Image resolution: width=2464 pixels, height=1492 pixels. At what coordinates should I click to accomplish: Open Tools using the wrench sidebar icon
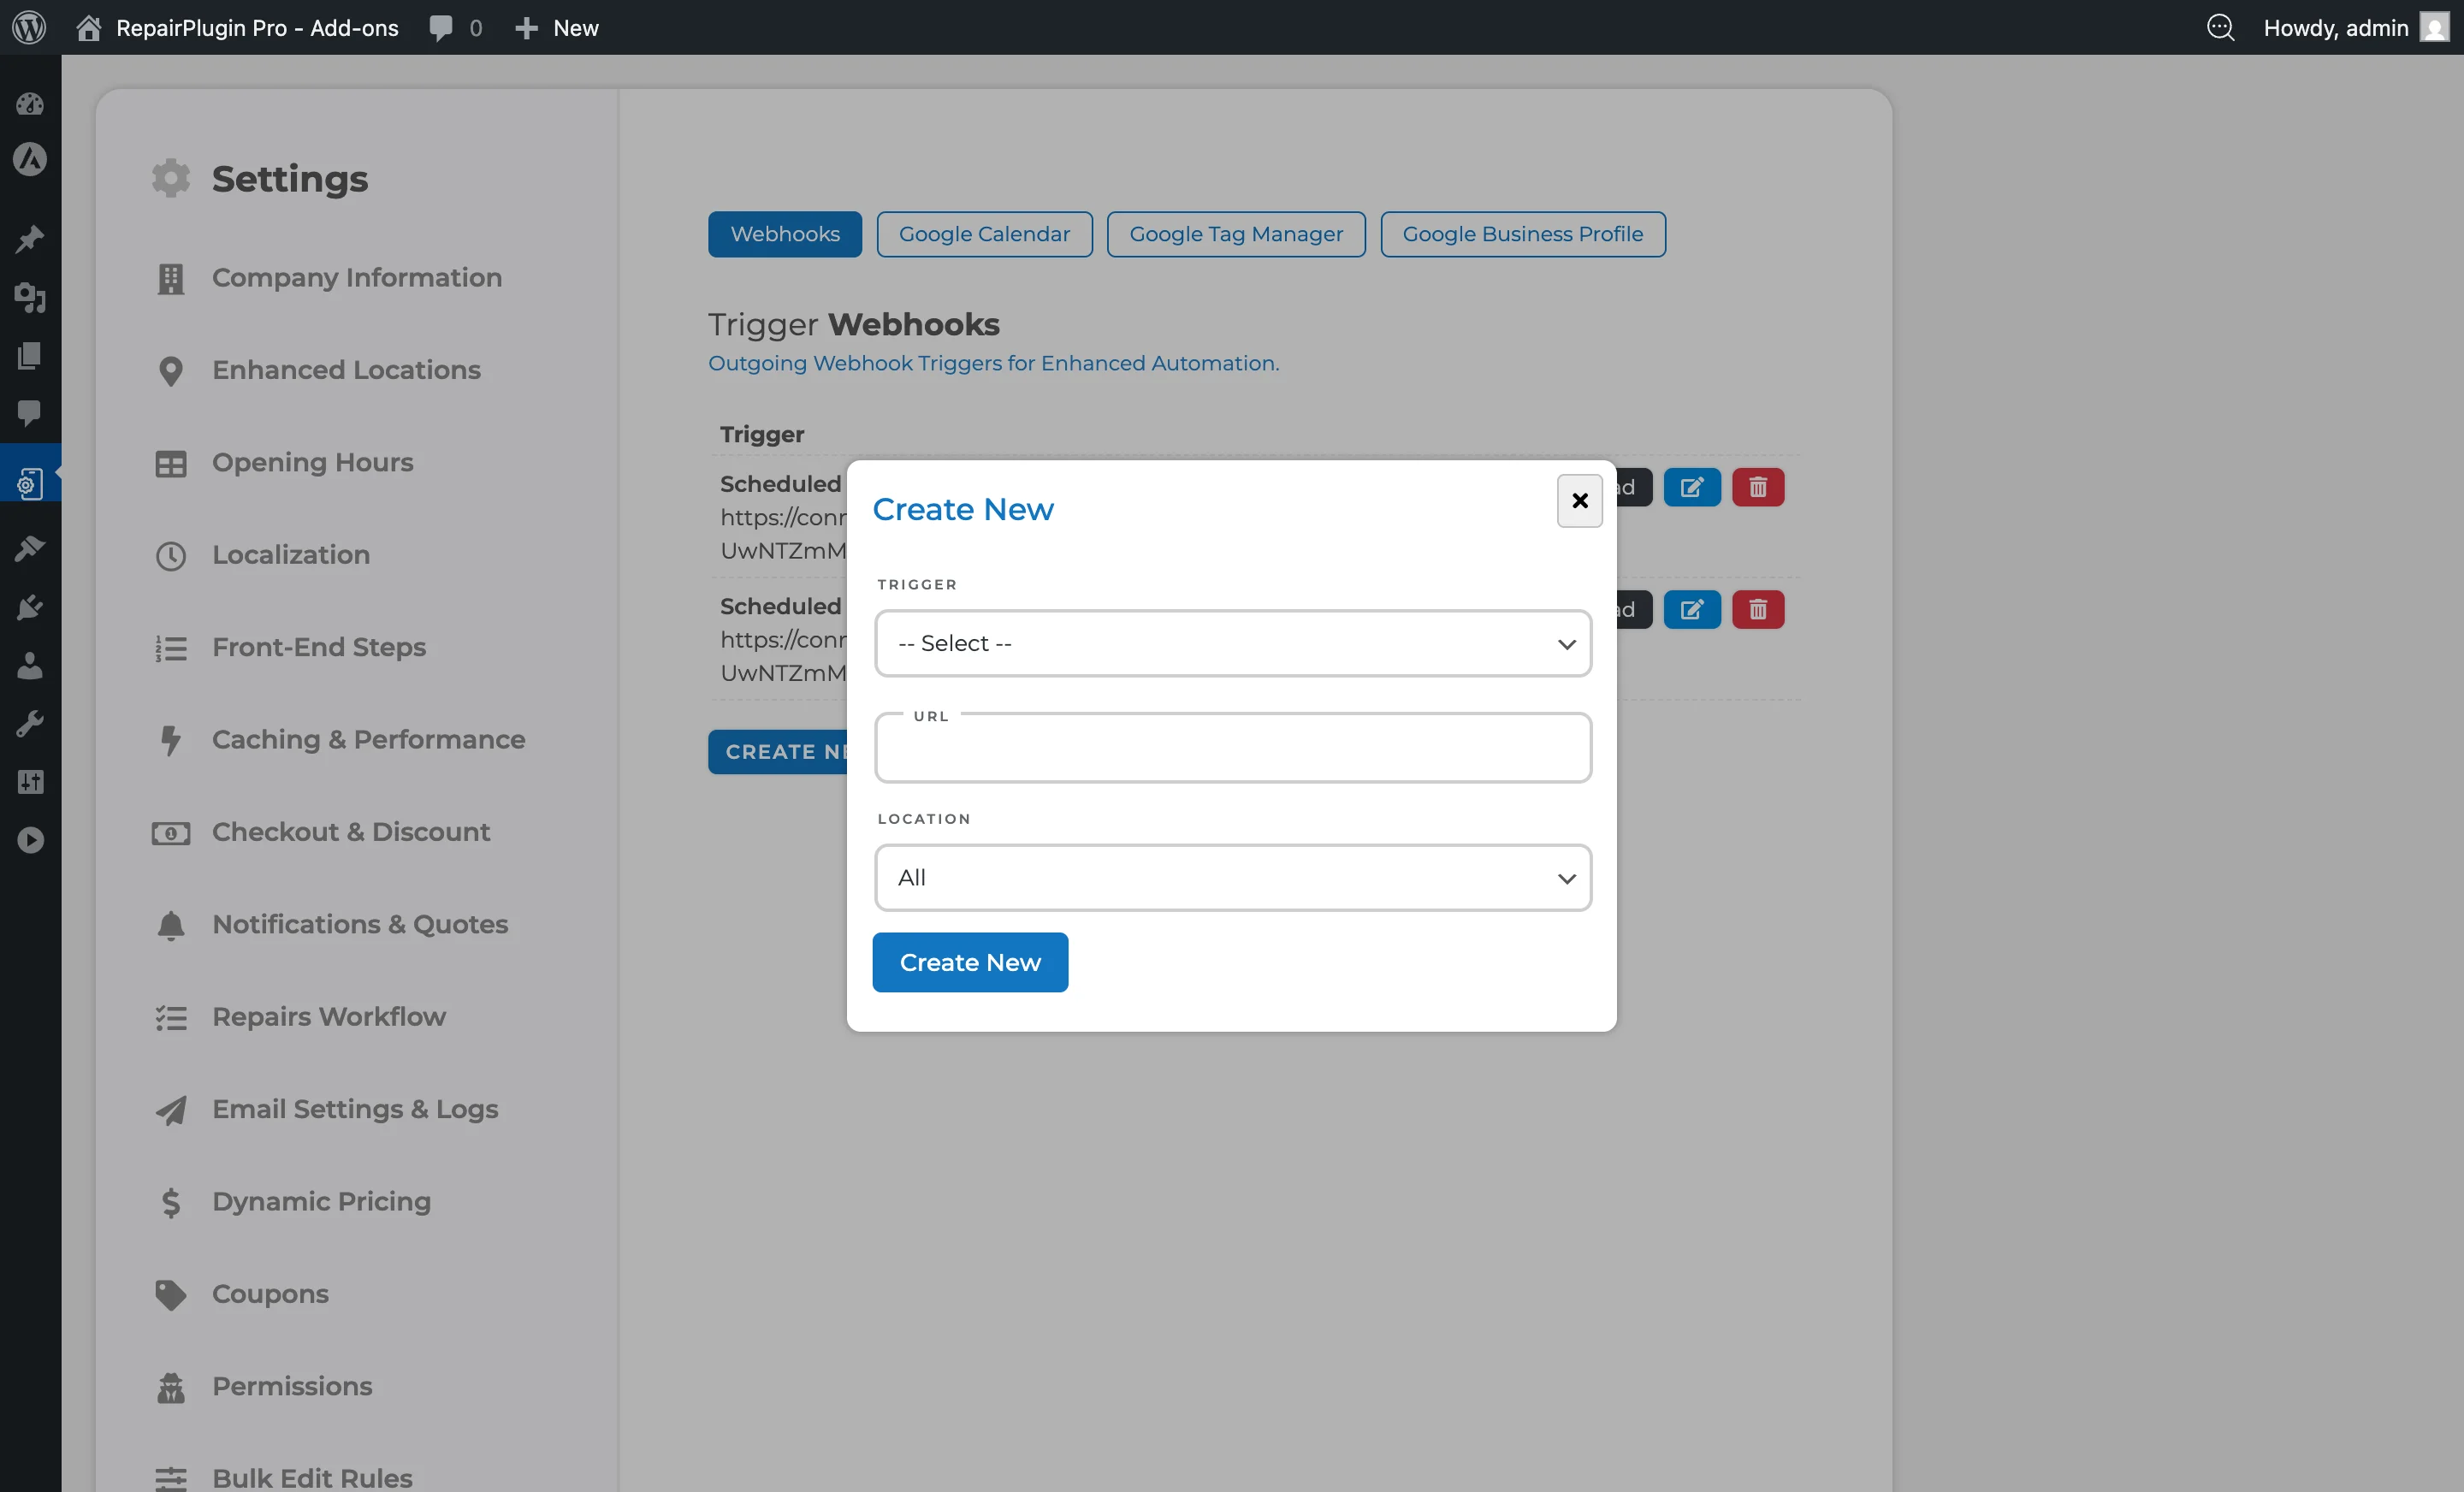[30, 723]
